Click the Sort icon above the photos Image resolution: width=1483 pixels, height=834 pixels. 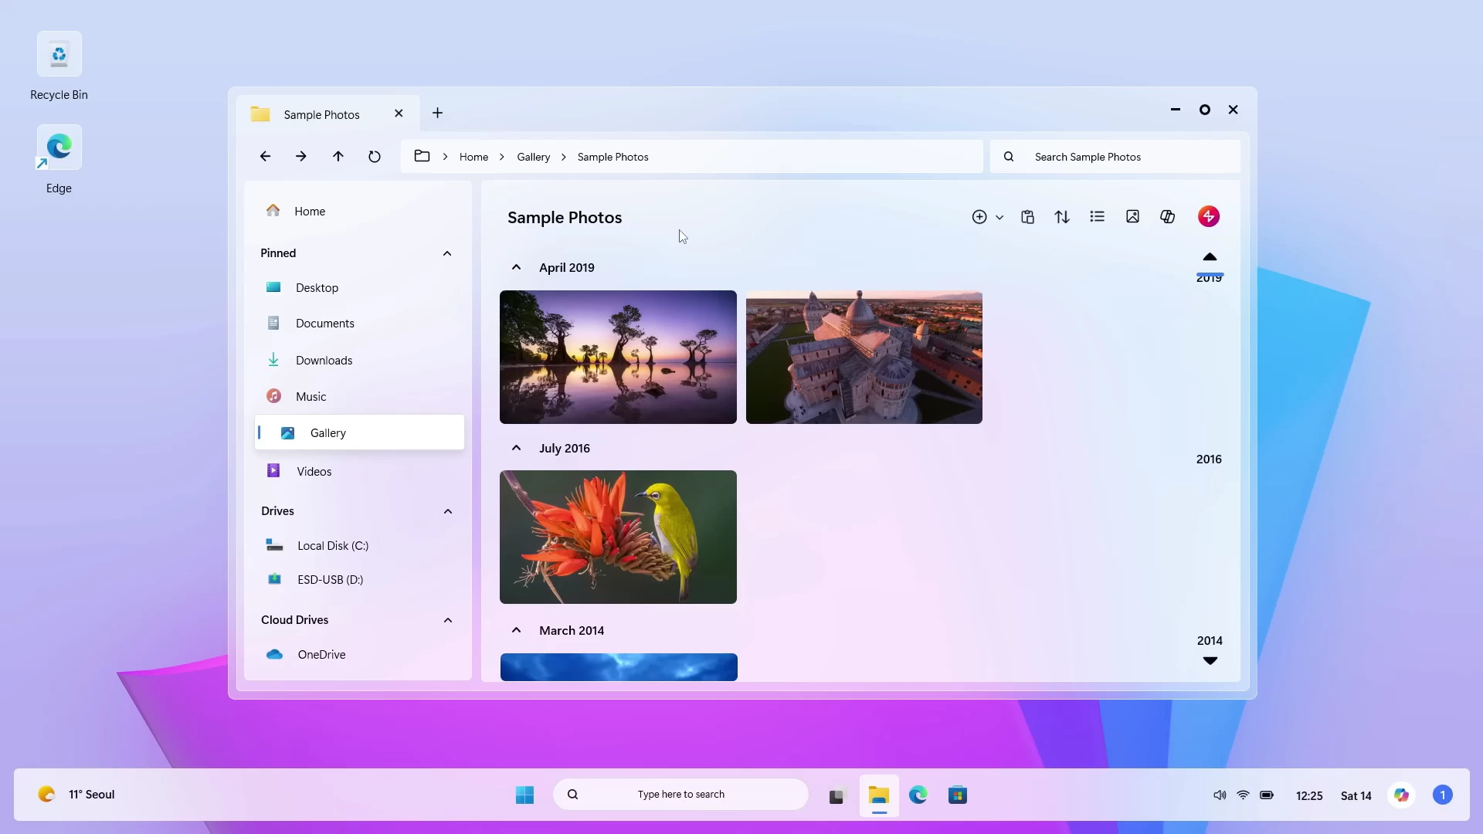pos(1062,216)
